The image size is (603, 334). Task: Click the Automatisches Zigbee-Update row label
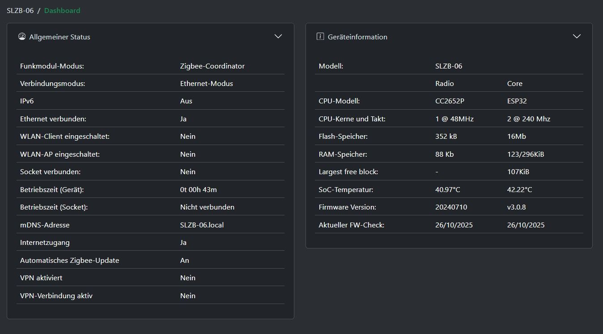[x=69, y=260]
